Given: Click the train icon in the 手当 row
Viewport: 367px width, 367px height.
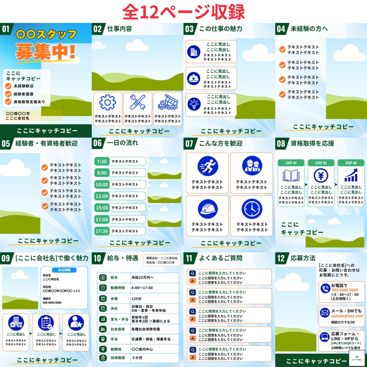Looking at the screenshot, I should pyautogui.click(x=103, y=339).
